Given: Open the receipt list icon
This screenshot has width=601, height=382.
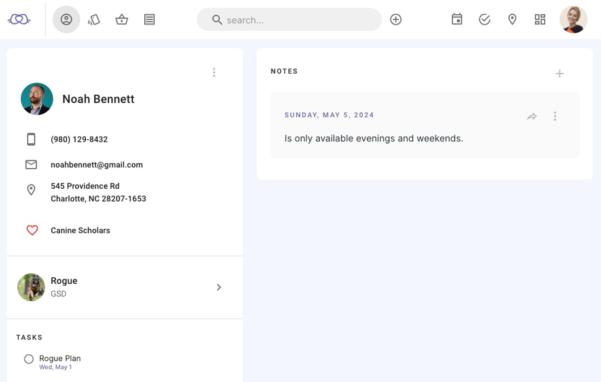Looking at the screenshot, I should pyautogui.click(x=150, y=20).
